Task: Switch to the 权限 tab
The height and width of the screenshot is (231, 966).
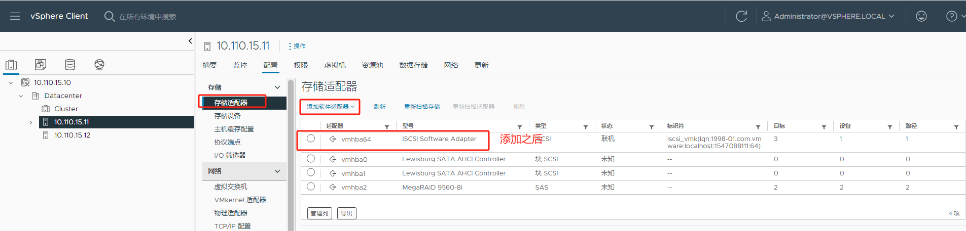Action: [301, 65]
